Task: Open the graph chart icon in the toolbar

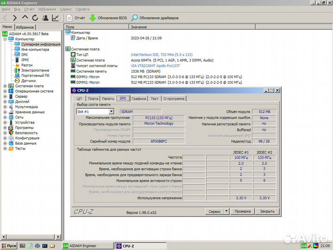Action: pos(55,18)
